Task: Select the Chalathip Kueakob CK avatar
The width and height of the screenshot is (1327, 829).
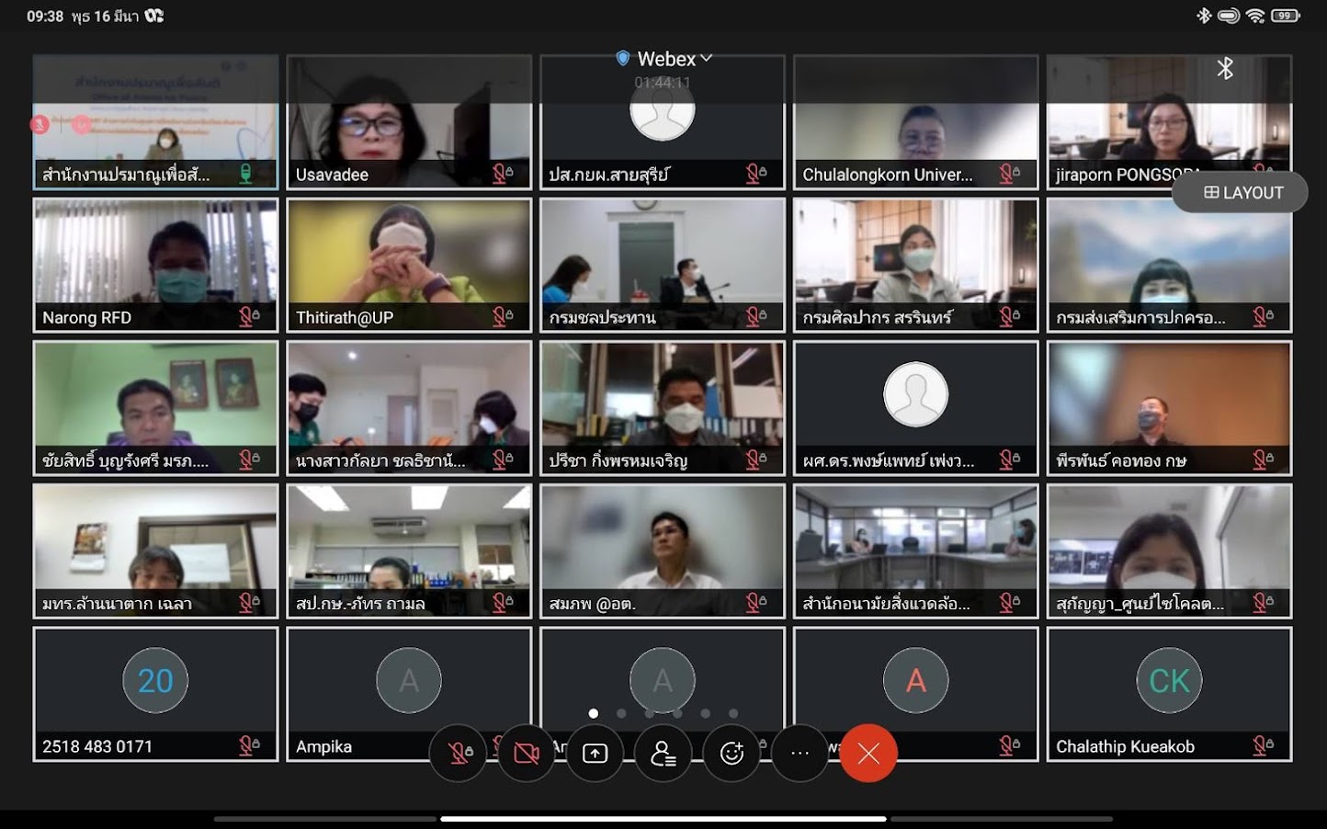Action: pyautogui.click(x=1169, y=681)
